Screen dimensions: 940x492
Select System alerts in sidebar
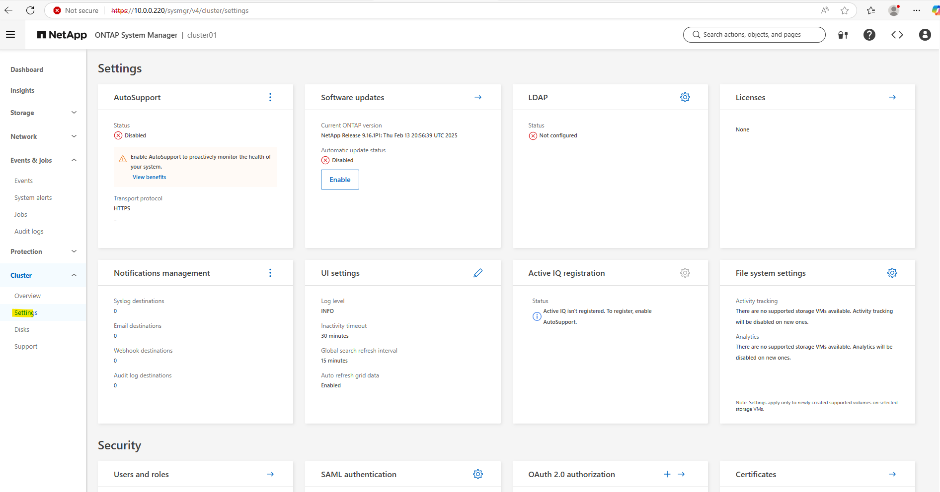pyautogui.click(x=33, y=198)
